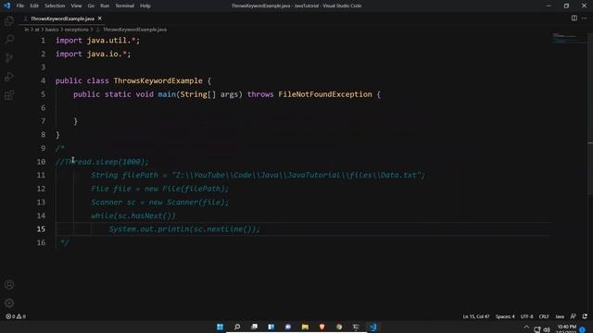This screenshot has width=593, height=333.
Task: Open the Go menu
Action: [x=91, y=6]
